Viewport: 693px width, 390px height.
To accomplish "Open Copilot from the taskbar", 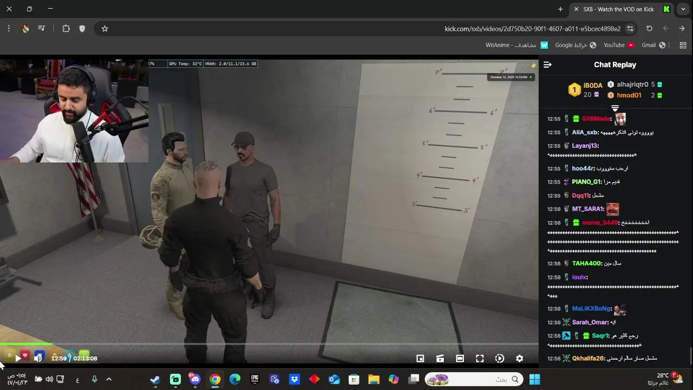I will coord(394,379).
